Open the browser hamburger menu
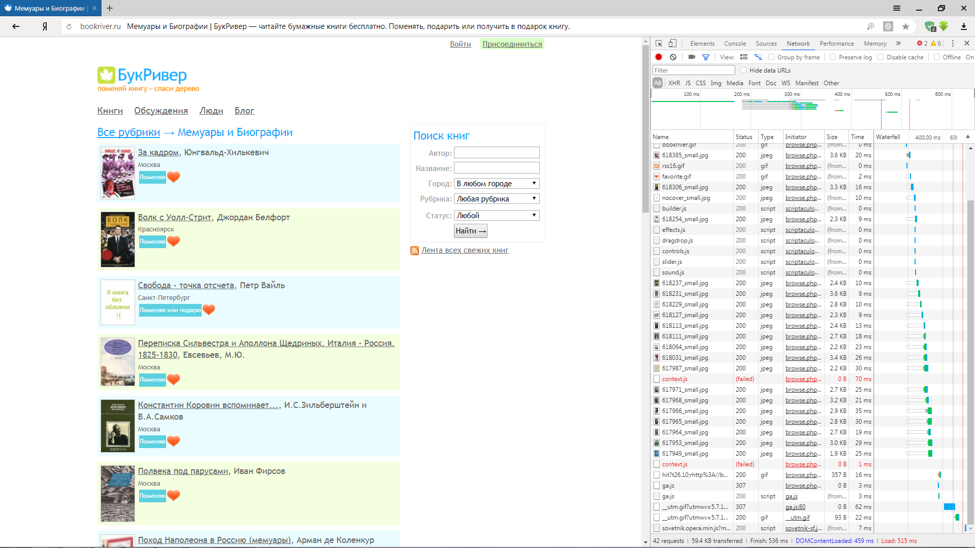The width and height of the screenshot is (975, 548). [x=897, y=8]
